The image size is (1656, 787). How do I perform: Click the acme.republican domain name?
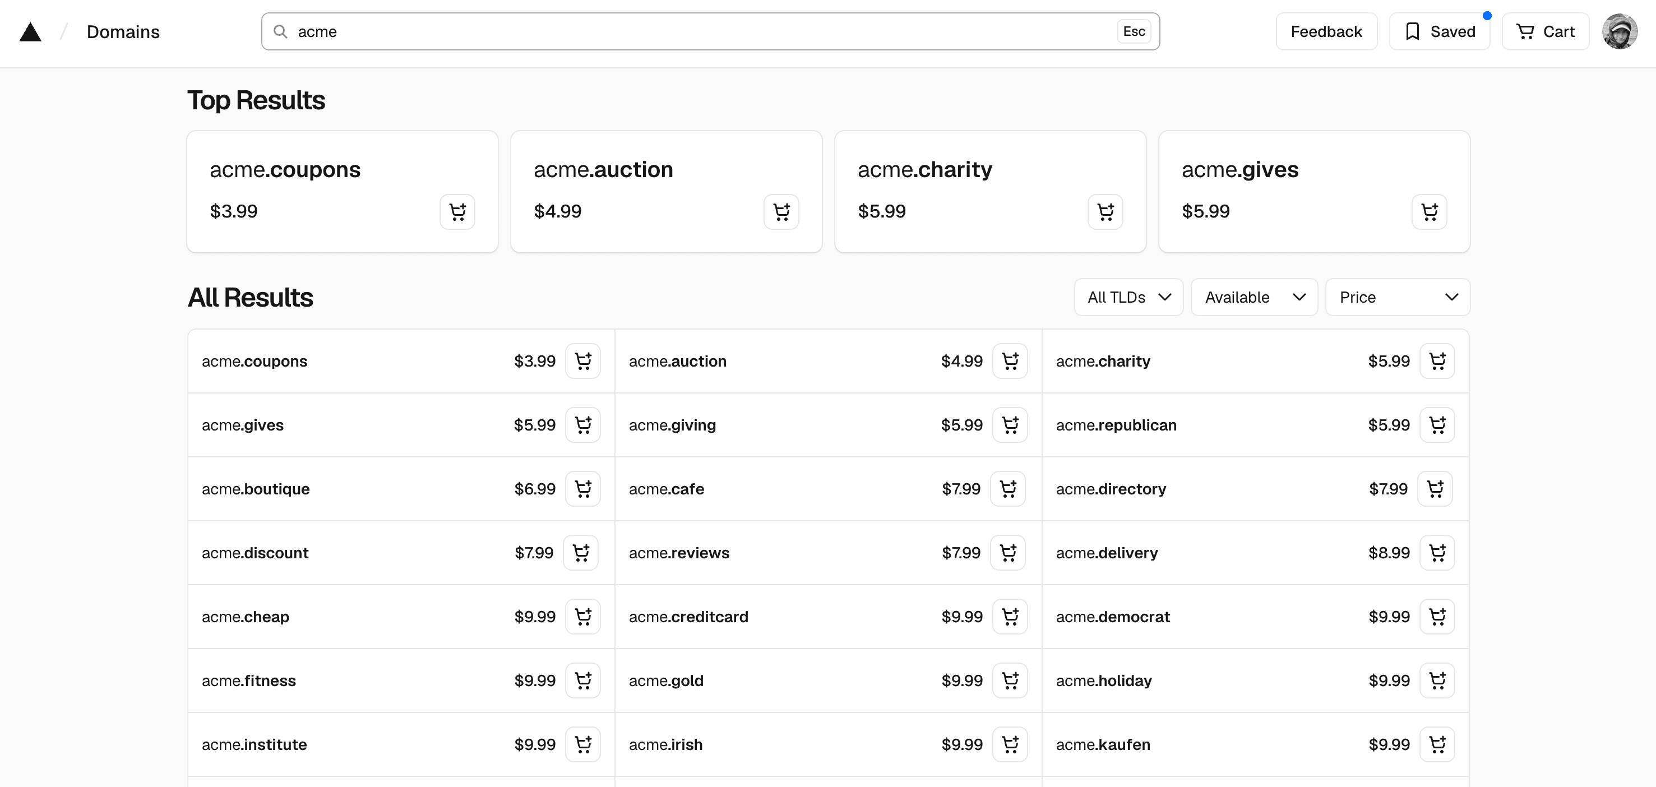[1116, 425]
